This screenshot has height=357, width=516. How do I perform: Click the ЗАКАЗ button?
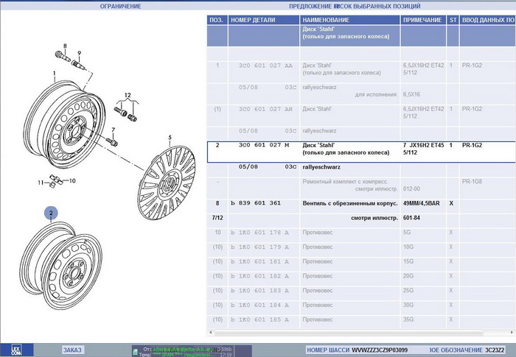pyautogui.click(x=72, y=350)
